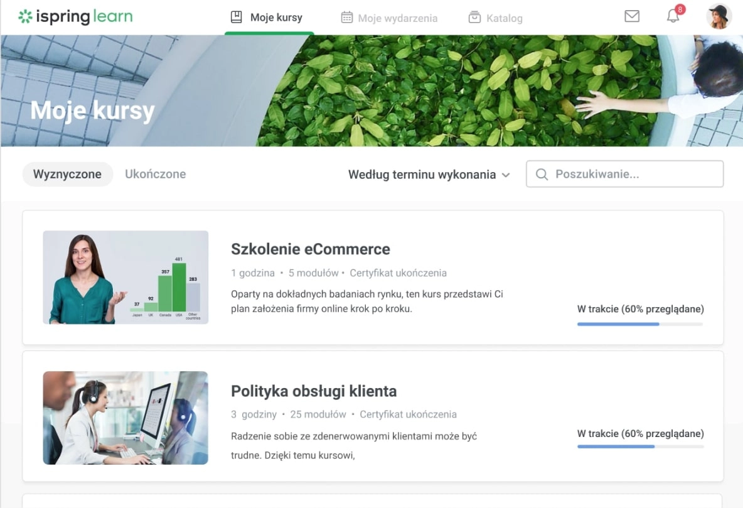The width and height of the screenshot is (743, 508).
Task: Click the calendar icon beside Moje wydarzenia
Action: coord(347,18)
